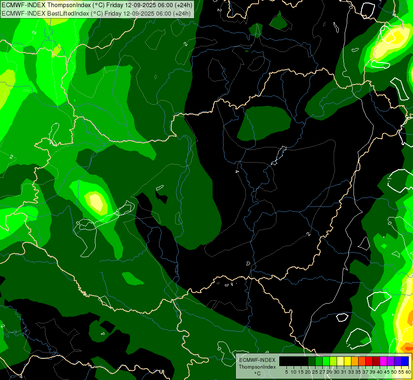Click the legend tick label '5'
Image resolution: width=413 pixels, height=380 pixels.
coord(286,372)
